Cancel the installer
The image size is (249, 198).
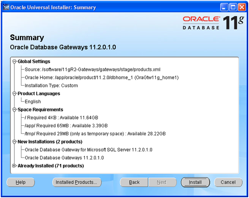point(228,182)
